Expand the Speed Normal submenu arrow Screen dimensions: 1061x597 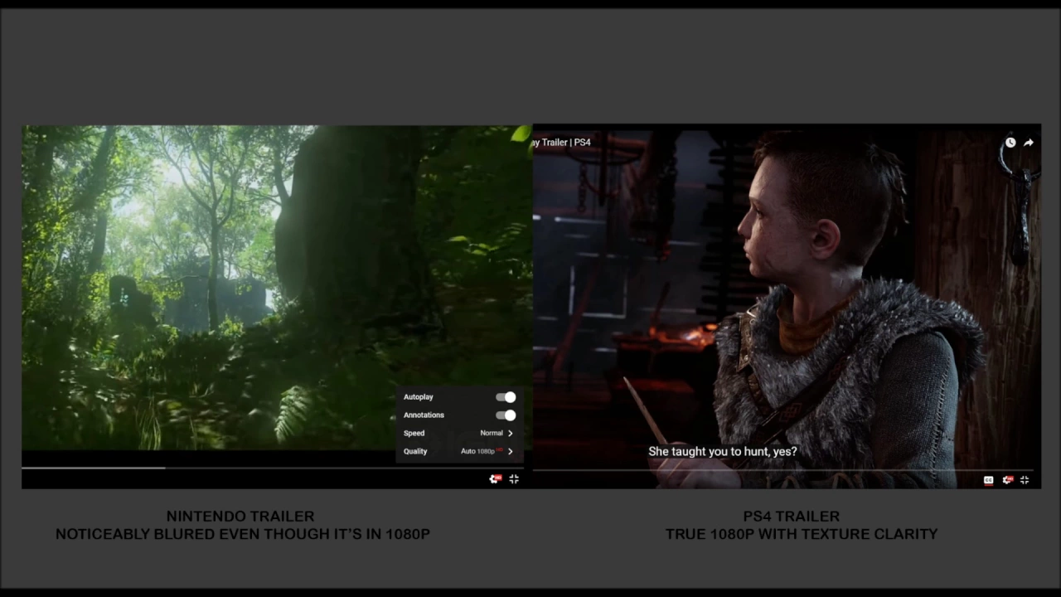510,434
